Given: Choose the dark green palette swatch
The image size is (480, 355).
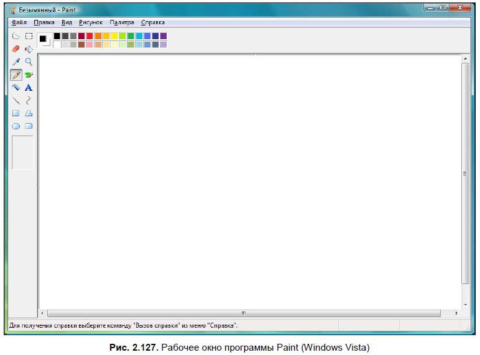Looking at the screenshot, I should click(x=131, y=36).
